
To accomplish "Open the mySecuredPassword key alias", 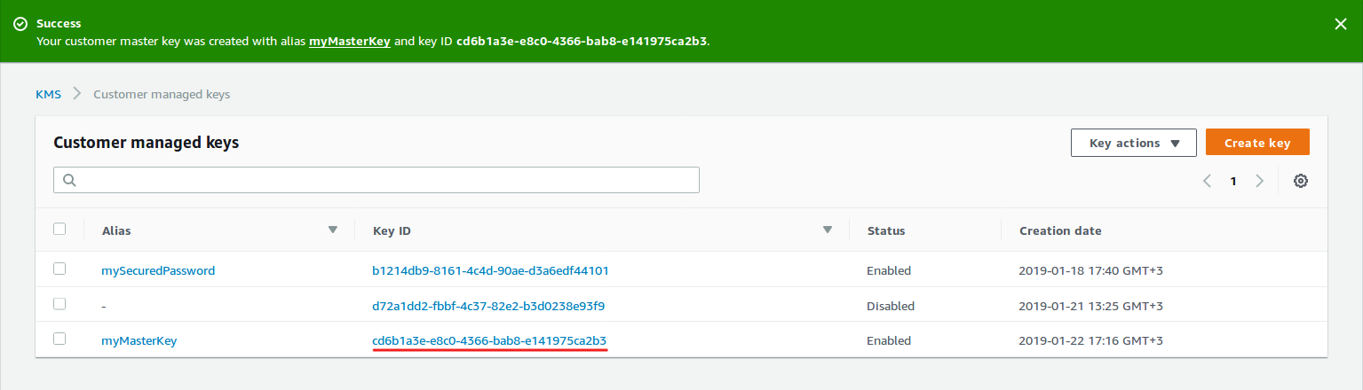I will click(x=158, y=270).
